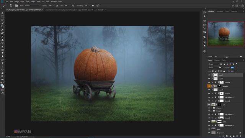Toggle the pumpkin layer's eye icon
The height and width of the screenshot is (138, 245).
[209, 86]
